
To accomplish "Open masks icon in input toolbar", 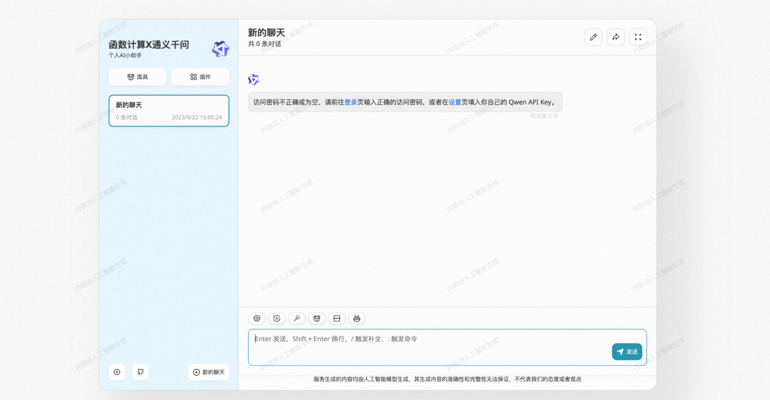I will [x=317, y=318].
